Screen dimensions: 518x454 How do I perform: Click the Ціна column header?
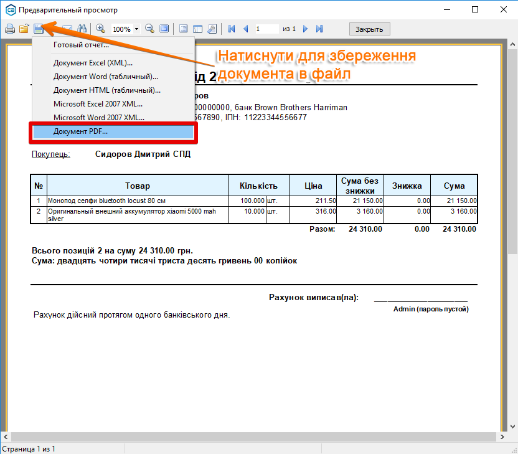(313, 186)
